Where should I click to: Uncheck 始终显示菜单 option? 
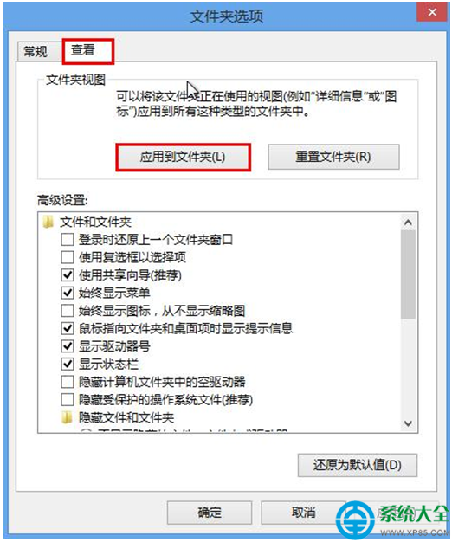tap(68, 293)
